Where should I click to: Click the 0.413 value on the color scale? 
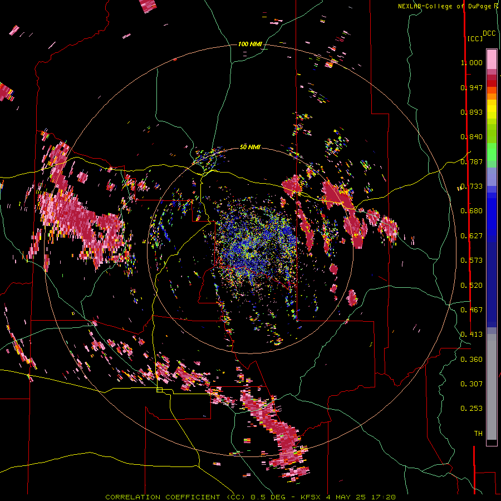(471, 335)
